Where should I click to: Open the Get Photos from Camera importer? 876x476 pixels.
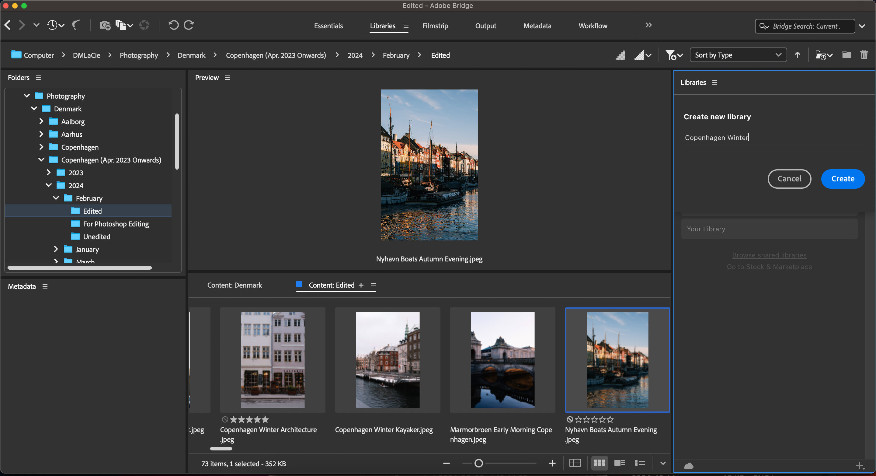(104, 25)
